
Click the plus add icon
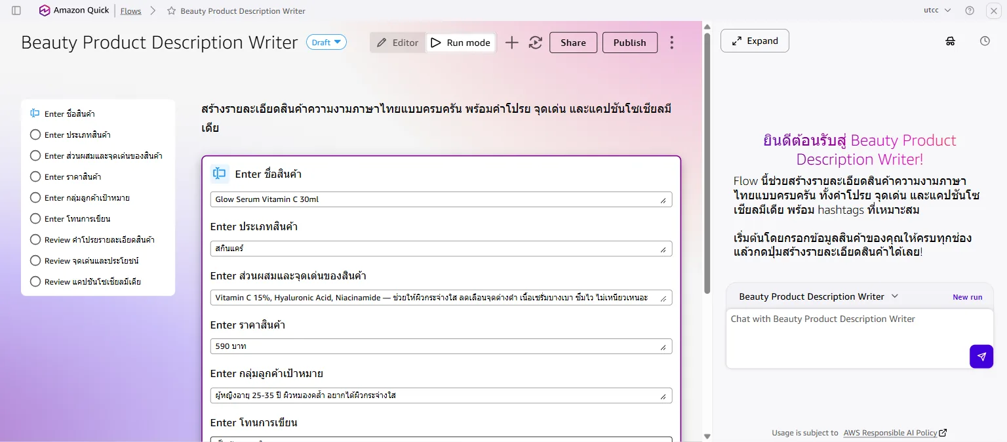[512, 43]
